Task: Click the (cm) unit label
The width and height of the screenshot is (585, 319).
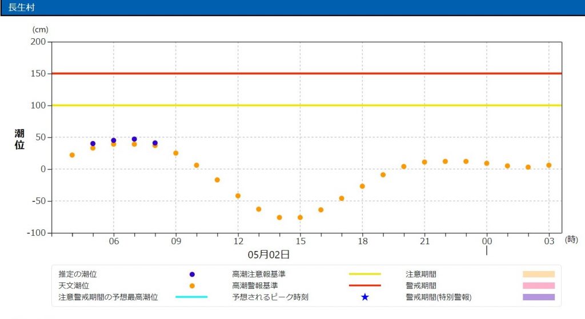Action: pos(41,30)
